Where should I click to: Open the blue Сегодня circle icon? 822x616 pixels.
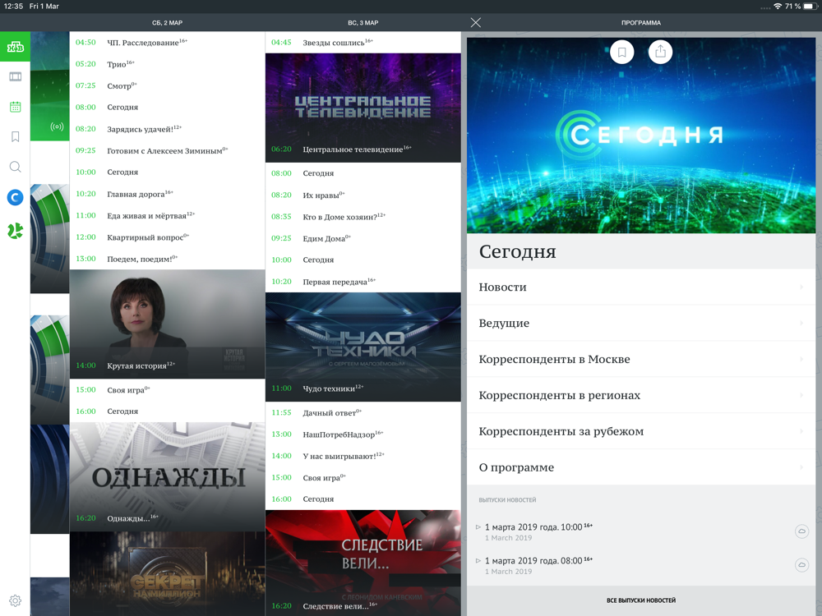15,197
